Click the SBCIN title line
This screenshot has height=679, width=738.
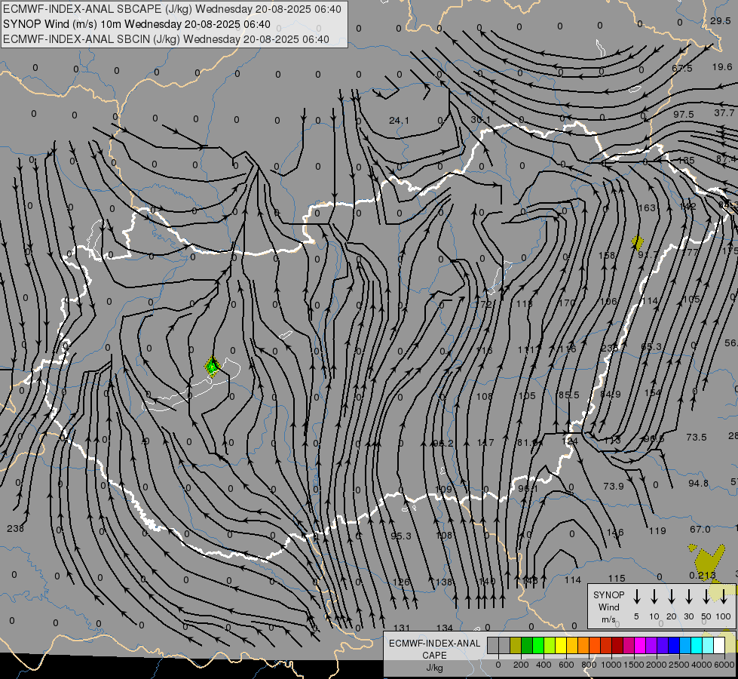pos(166,39)
